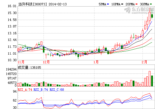Click the stock title 当升科技[300073]

point(32,4)
